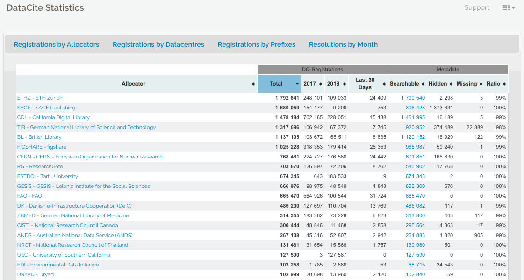Screen dimensions: 524x280
Task: Open DRYAD - Dryad allocator link
Action: click(x=36, y=274)
